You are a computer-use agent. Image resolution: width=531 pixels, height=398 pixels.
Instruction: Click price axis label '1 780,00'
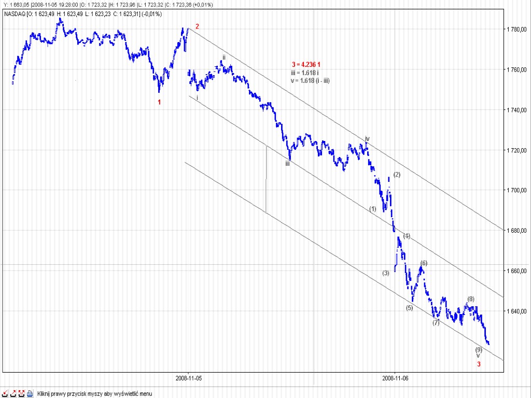coord(517,29)
